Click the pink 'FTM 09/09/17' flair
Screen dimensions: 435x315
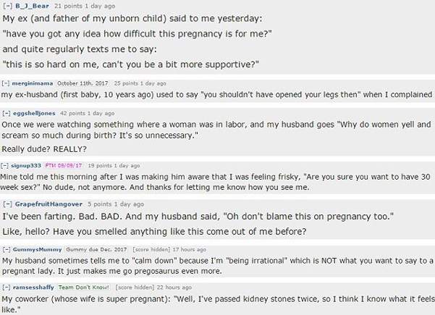64,166
